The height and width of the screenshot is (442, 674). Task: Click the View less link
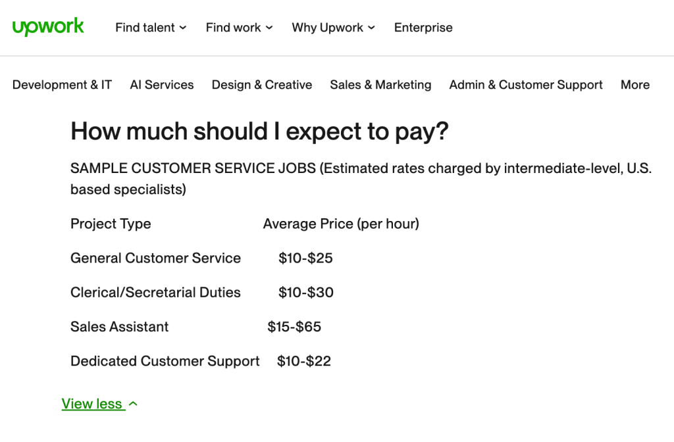pos(92,404)
